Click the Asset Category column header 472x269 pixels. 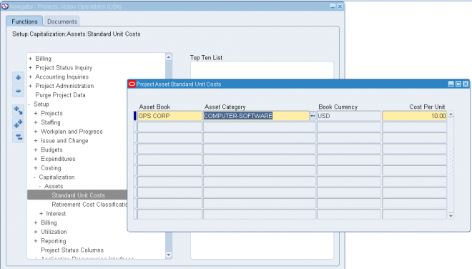[225, 107]
